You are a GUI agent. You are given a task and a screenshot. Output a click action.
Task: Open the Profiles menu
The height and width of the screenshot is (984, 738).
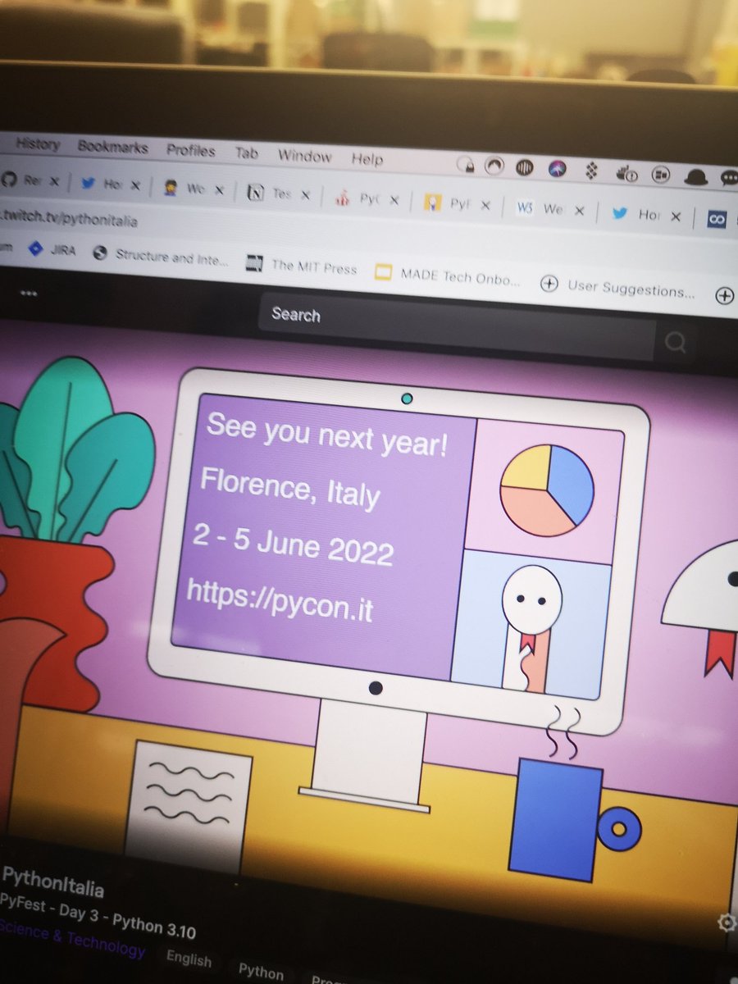point(191,151)
